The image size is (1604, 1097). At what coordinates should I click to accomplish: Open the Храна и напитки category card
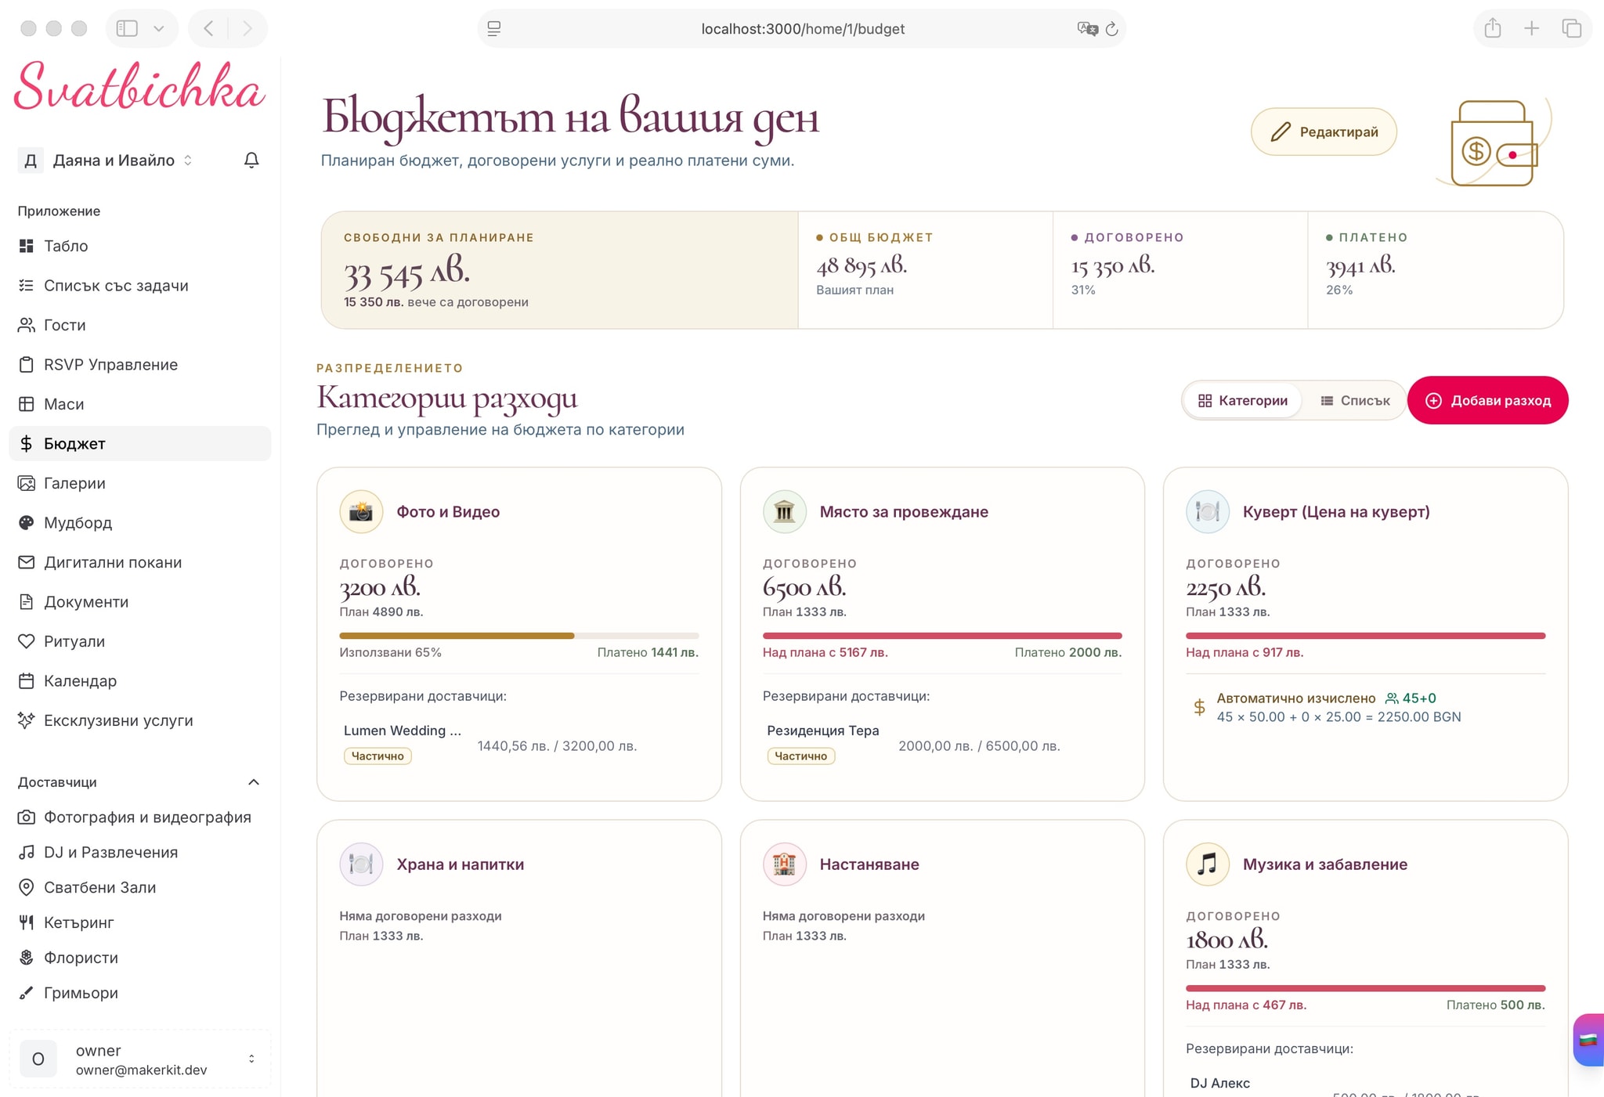coord(519,958)
